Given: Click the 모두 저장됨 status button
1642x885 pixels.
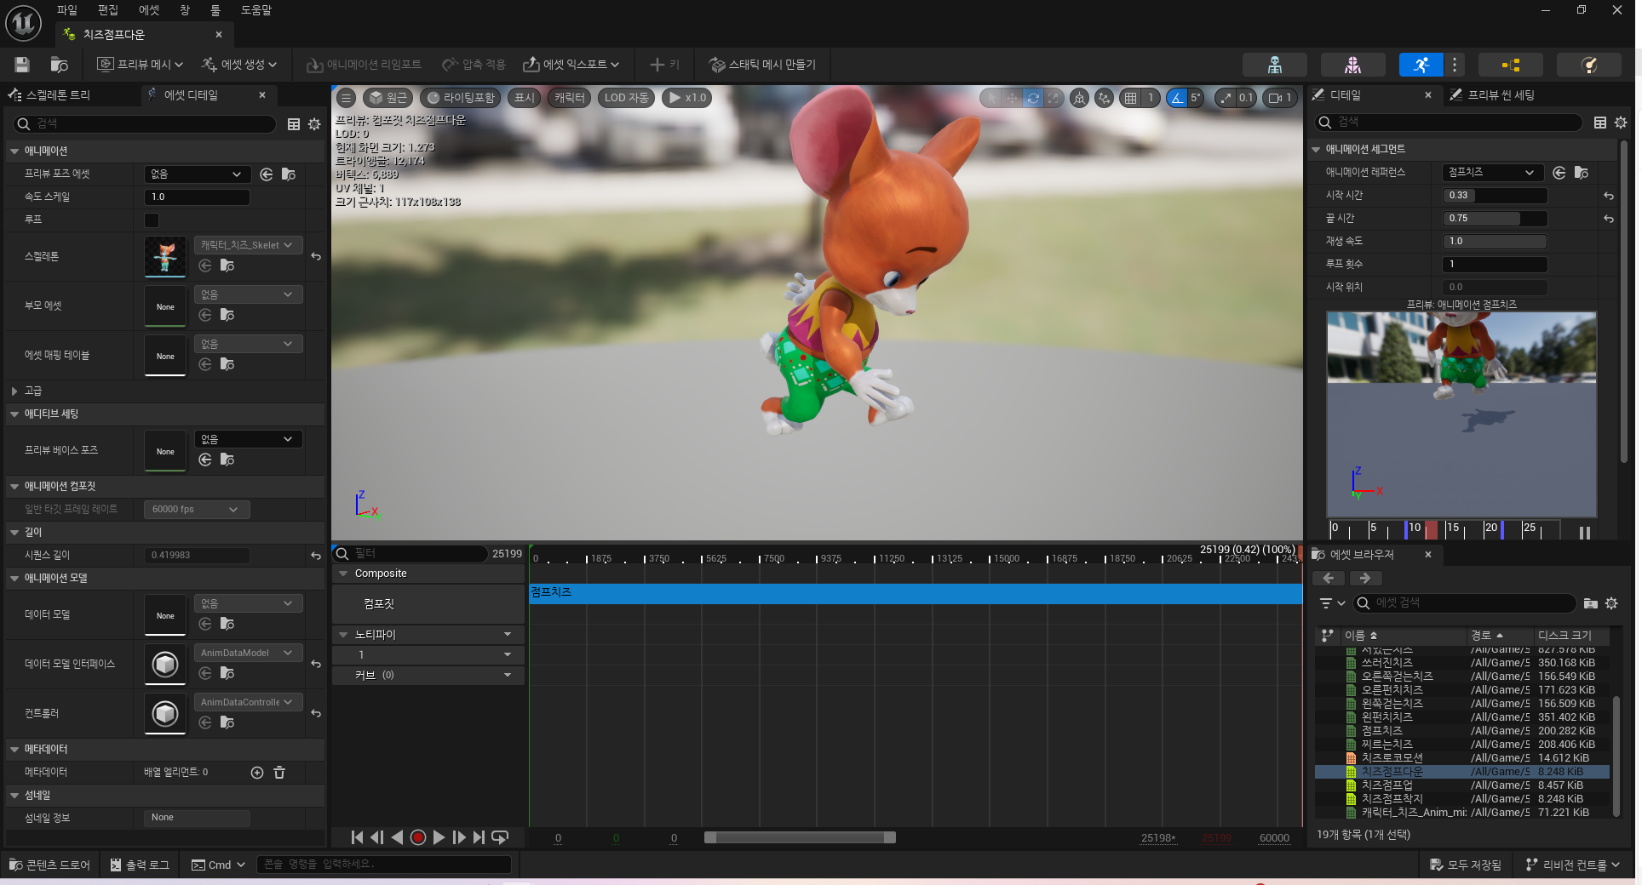Looking at the screenshot, I should pyautogui.click(x=1466, y=865).
